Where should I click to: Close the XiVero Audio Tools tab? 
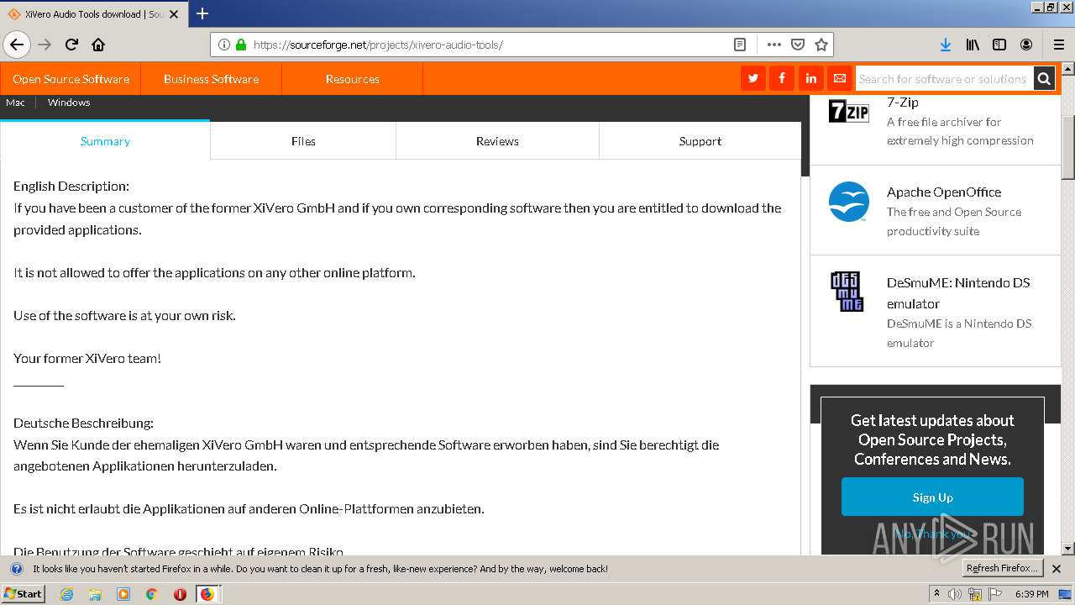[174, 14]
